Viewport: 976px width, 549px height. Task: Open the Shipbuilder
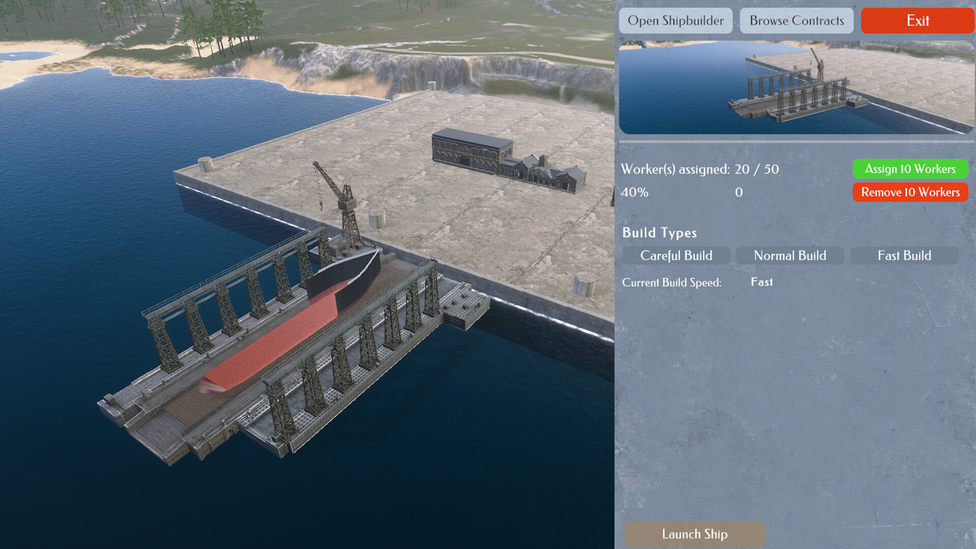676,21
